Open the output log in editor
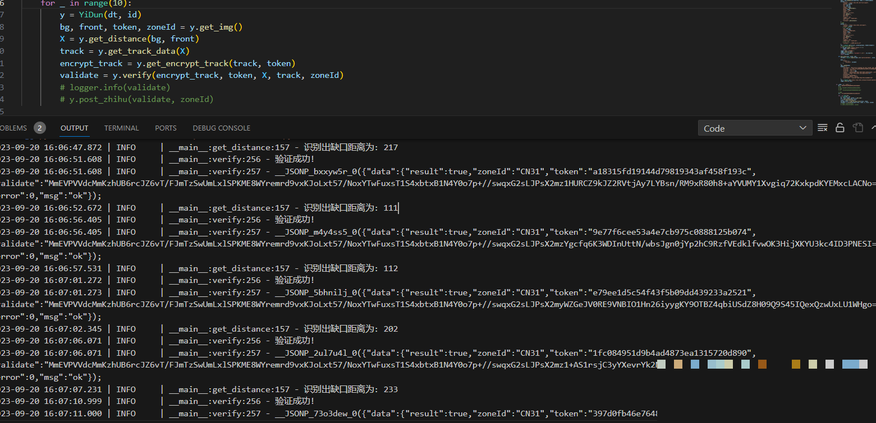The height and width of the screenshot is (423, 876). pos(857,128)
